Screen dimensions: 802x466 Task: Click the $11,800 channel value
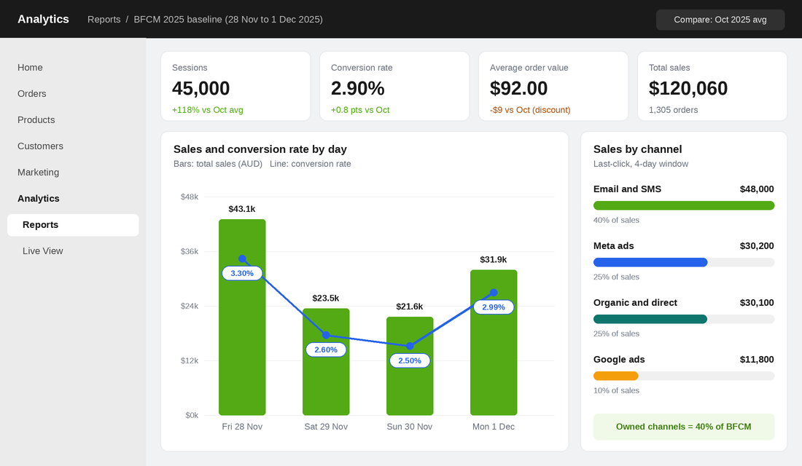click(x=757, y=359)
